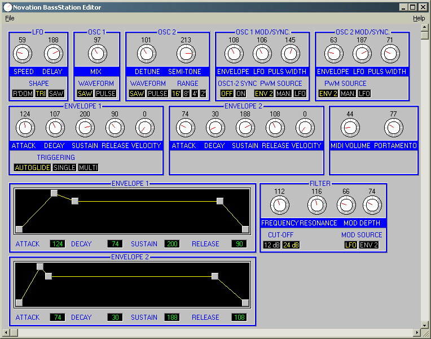The image size is (431, 339).
Task: Click the Filter Frequency knob
Action: point(279,206)
